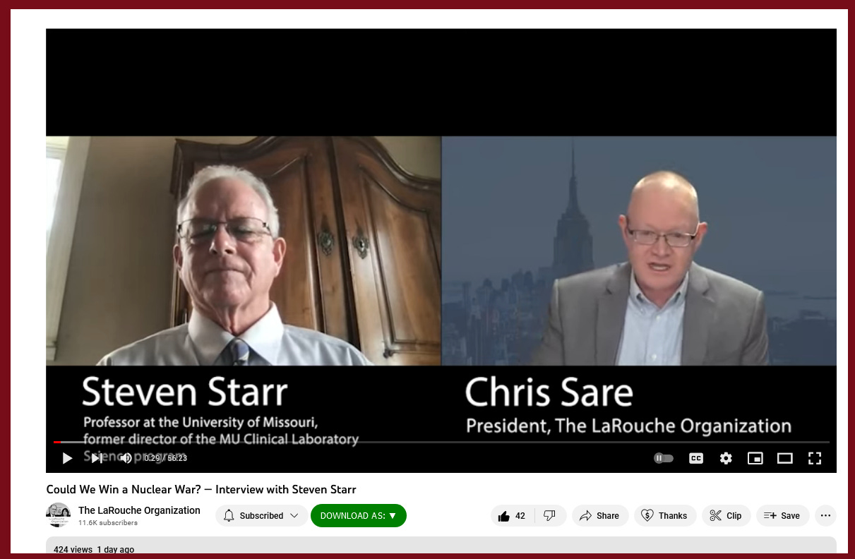Switch to theater mode
855x559 pixels.
click(785, 458)
